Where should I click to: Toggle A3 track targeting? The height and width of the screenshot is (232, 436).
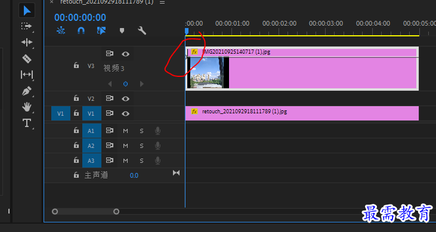pos(92,160)
